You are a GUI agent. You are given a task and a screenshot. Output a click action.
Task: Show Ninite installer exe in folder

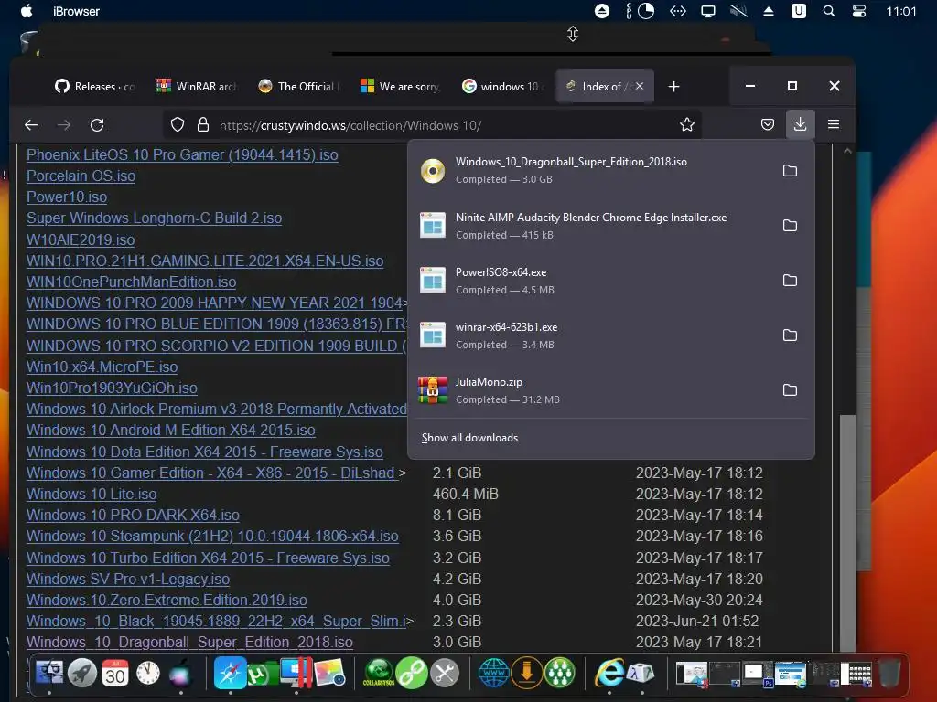tap(790, 225)
